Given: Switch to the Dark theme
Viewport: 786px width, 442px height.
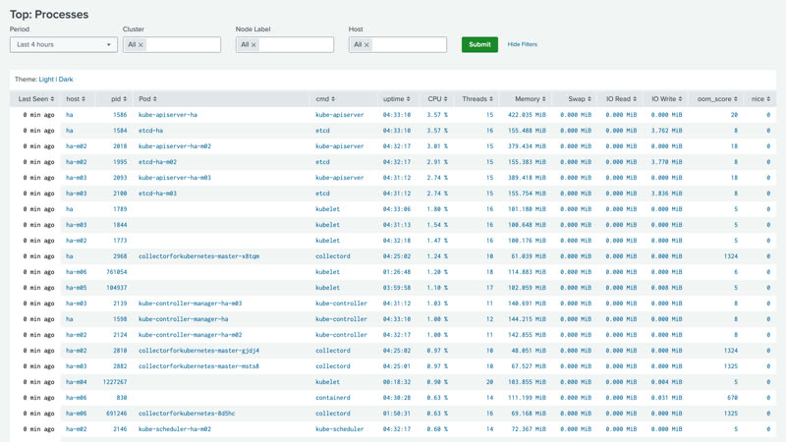Looking at the screenshot, I should tap(66, 80).
